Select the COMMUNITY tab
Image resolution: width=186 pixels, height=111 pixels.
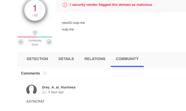point(127,59)
